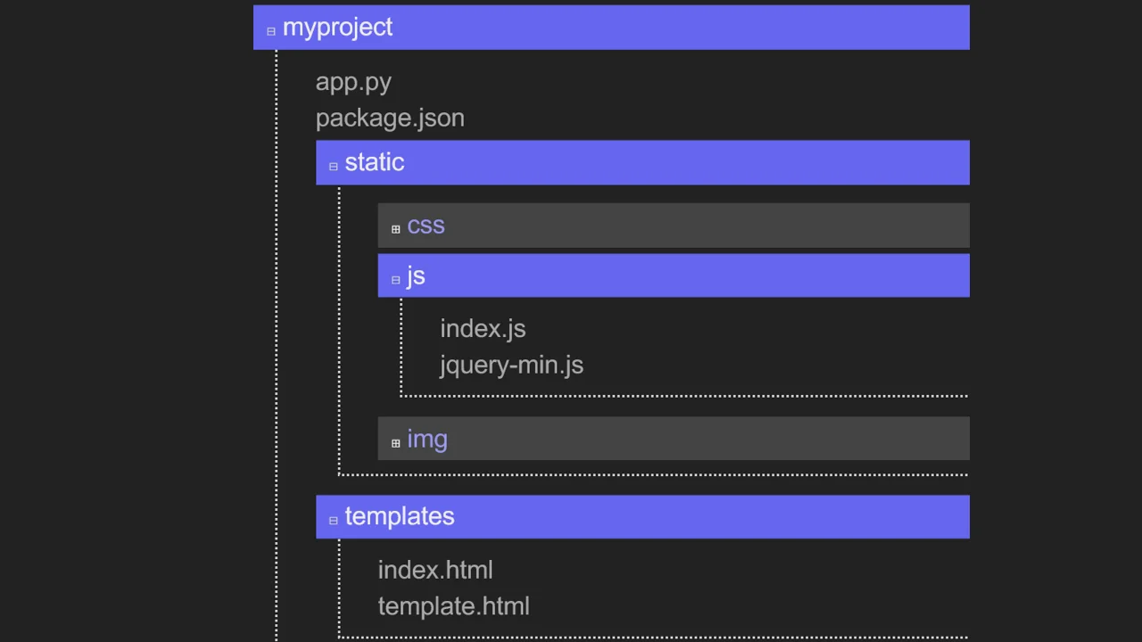
Task: Click the collapse icon beside the js folder
Action: (395, 279)
